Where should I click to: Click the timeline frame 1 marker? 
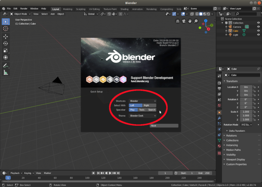point(8,178)
